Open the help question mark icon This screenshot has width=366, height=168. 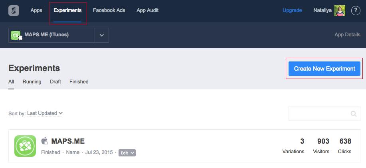[356, 10]
